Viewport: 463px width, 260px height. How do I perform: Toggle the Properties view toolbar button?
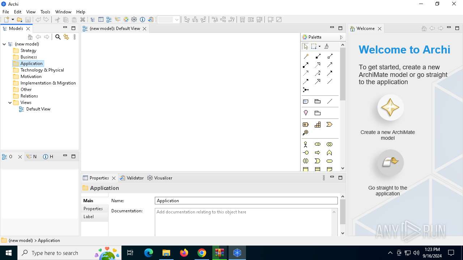click(101, 19)
